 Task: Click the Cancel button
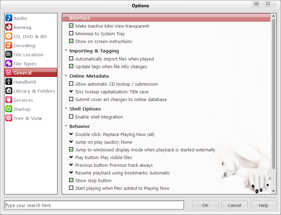tap(234, 205)
